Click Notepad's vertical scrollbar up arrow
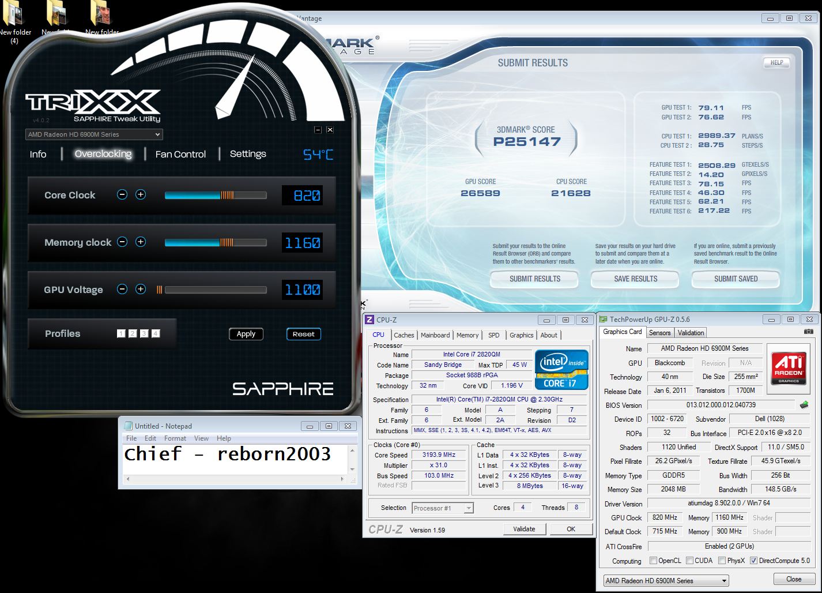Viewport: 822px width, 593px height. tap(352, 449)
